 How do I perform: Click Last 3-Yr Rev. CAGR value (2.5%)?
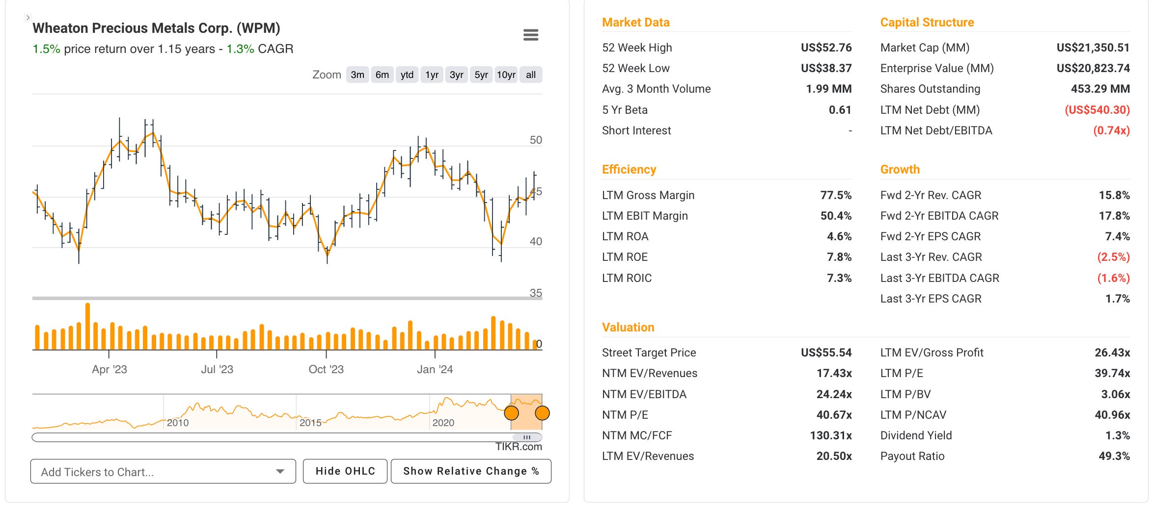[1113, 257]
